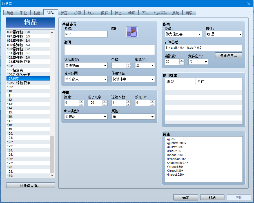Viewport: 254px width, 203px height.
Task: Close the 数据库 window
Action: point(249,4)
